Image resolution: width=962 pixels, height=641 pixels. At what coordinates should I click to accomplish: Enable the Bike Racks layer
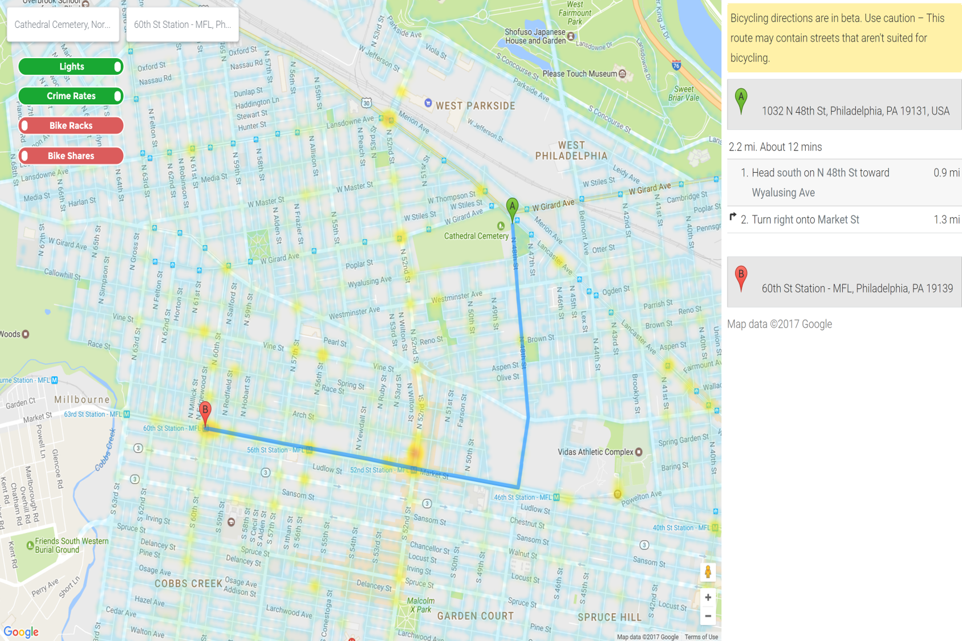coord(71,125)
